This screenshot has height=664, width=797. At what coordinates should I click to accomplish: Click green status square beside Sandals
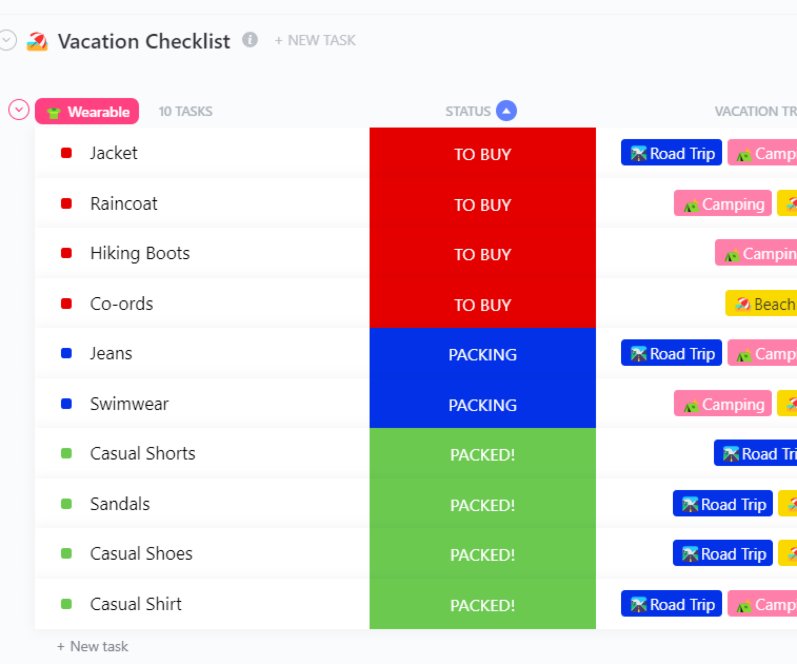66,504
